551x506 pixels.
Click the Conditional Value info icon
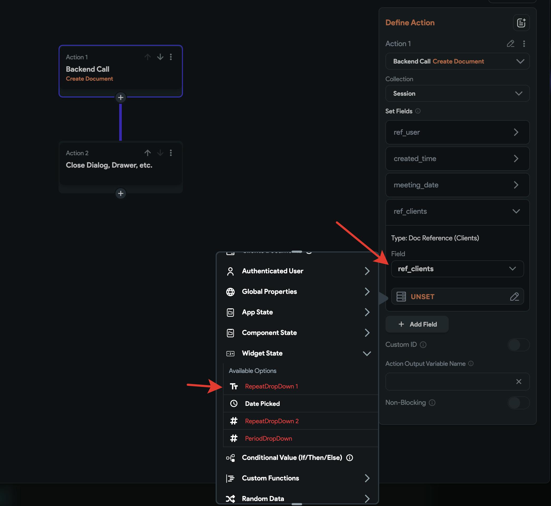(349, 458)
